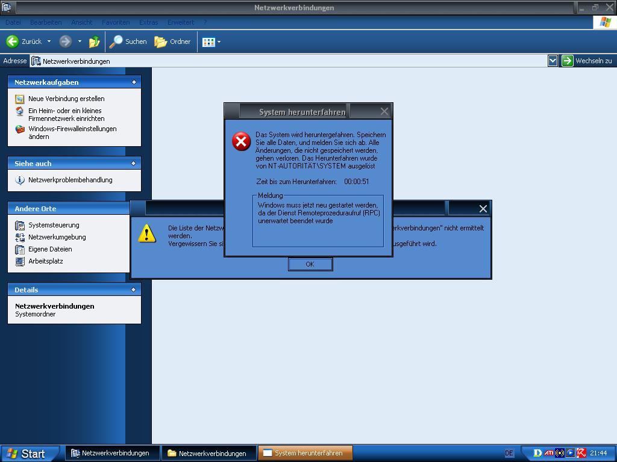Click Ein Heim- oder kleines Firmennetzwerk einrichten

click(x=66, y=115)
